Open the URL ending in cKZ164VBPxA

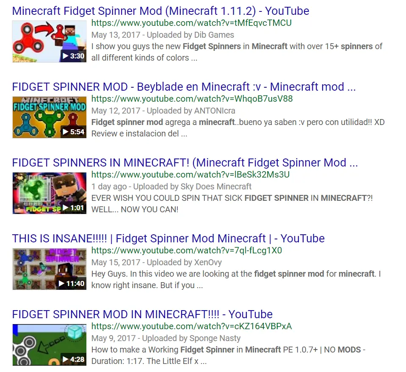click(x=191, y=326)
